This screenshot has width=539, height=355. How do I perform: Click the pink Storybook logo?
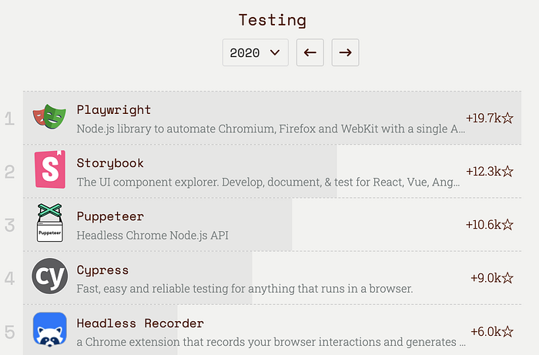coord(50,169)
